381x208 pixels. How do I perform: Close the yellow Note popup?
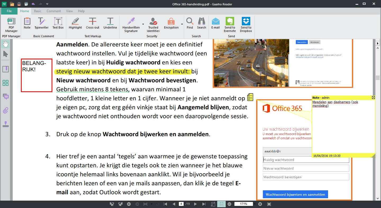(x=373, y=98)
